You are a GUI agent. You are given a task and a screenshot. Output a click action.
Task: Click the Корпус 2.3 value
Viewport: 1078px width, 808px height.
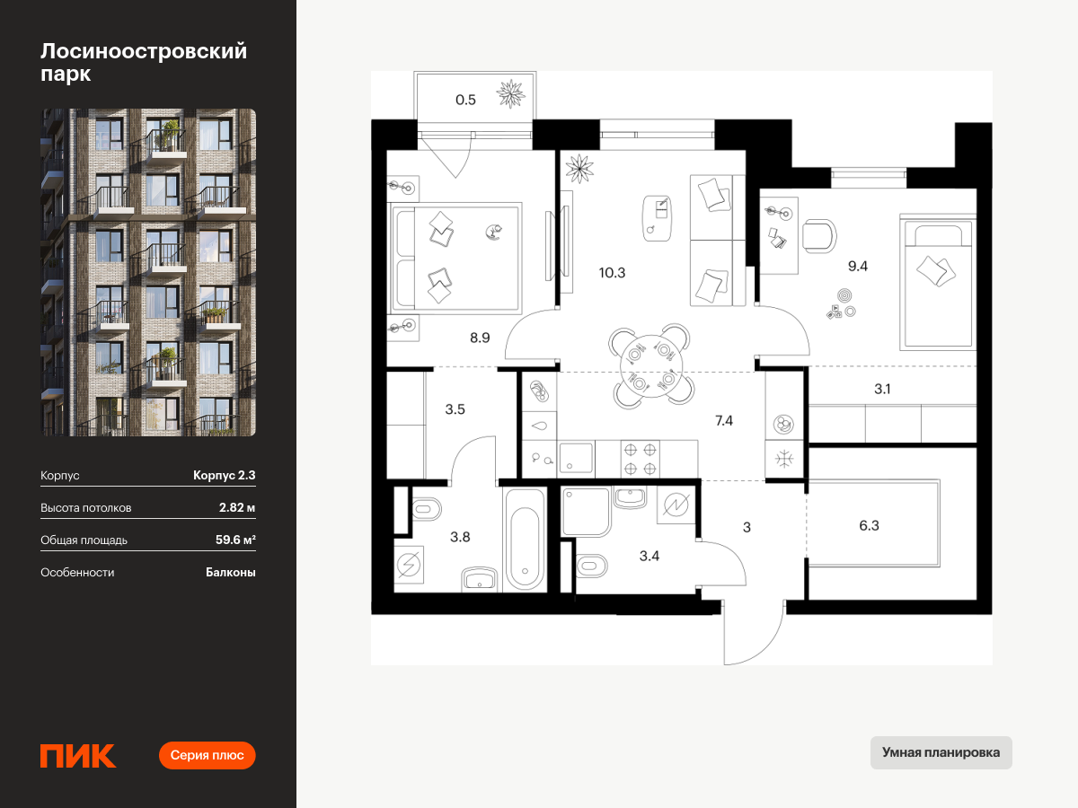[x=224, y=476]
